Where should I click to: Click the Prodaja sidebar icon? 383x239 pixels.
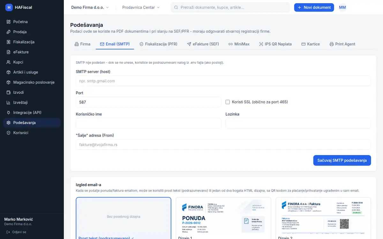tap(9, 32)
